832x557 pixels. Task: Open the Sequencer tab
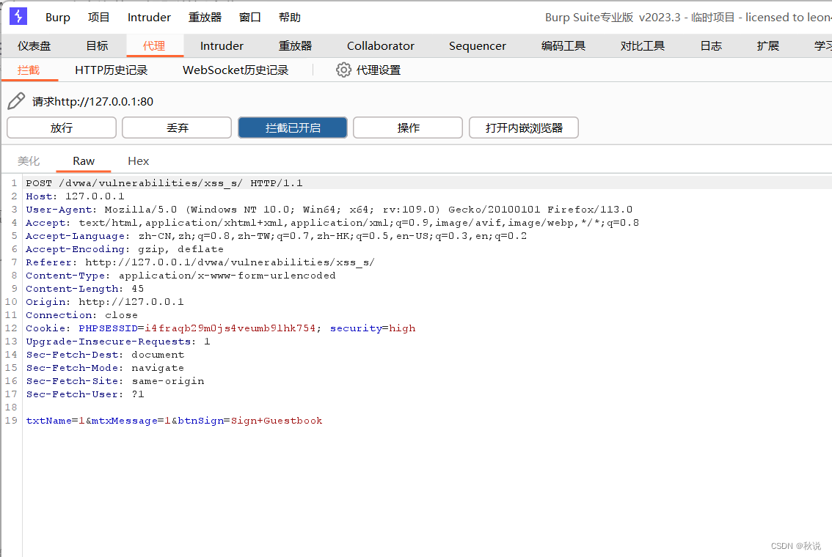click(x=478, y=46)
